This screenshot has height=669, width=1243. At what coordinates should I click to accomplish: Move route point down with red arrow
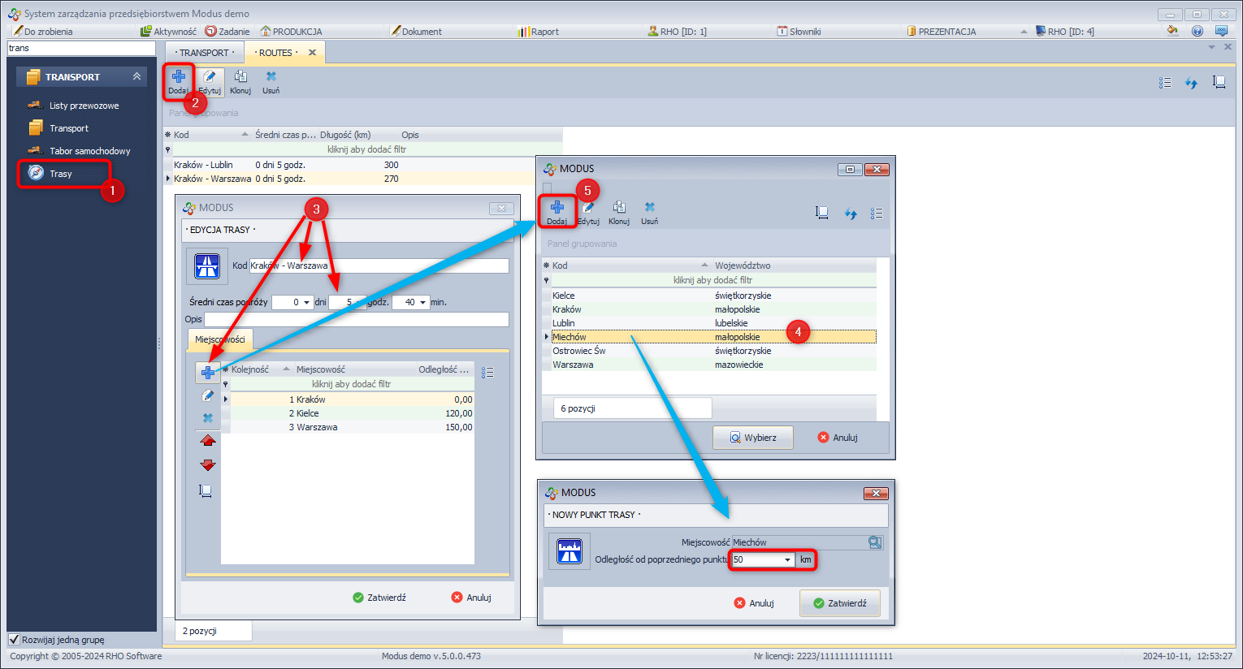[208, 465]
